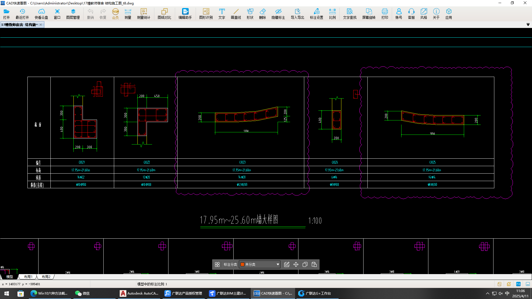
Task: Select the 文字 text tool
Action: coord(222,14)
